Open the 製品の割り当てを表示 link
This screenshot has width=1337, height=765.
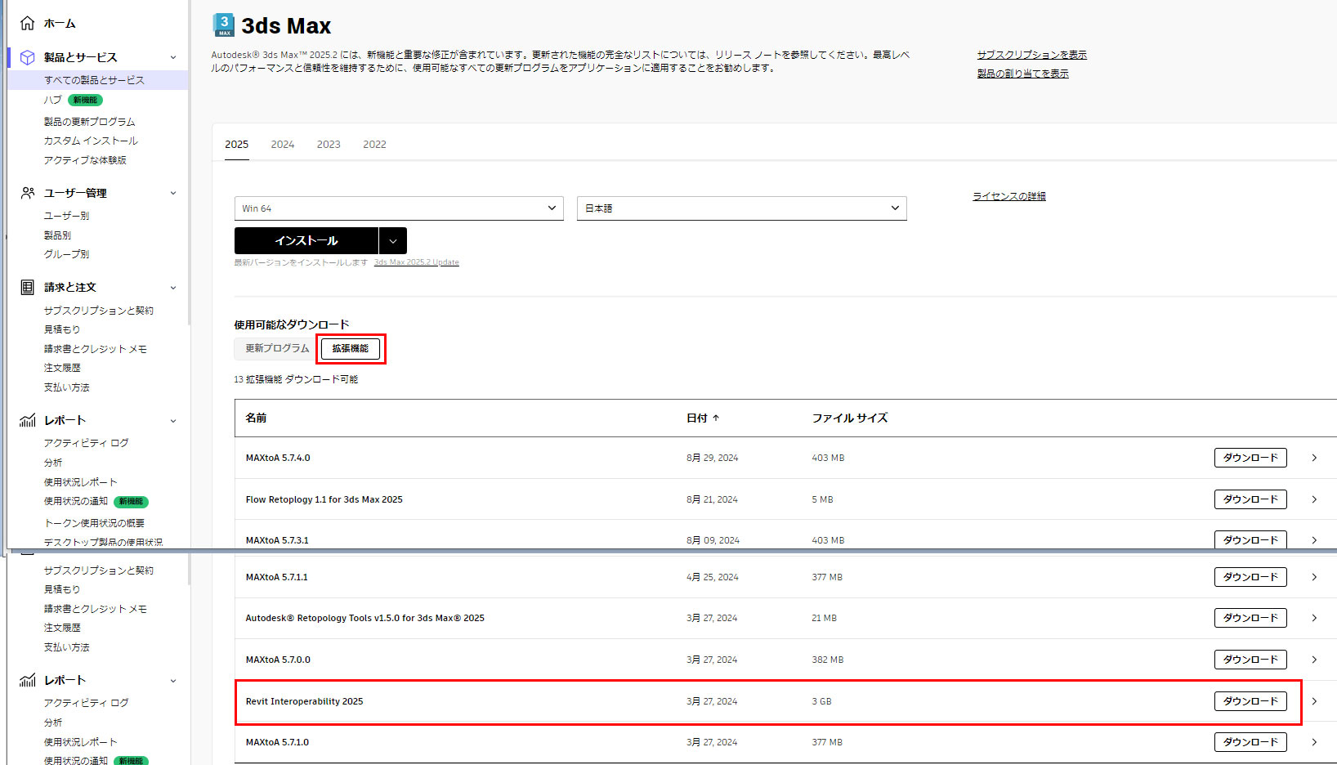[x=1022, y=74]
